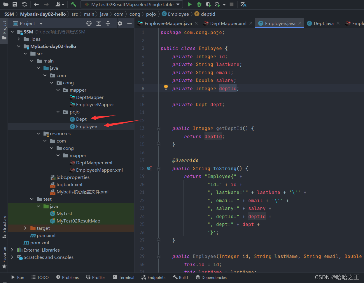Open the Run tool window button
Screen dimensions: 364x283
tap(17, 277)
